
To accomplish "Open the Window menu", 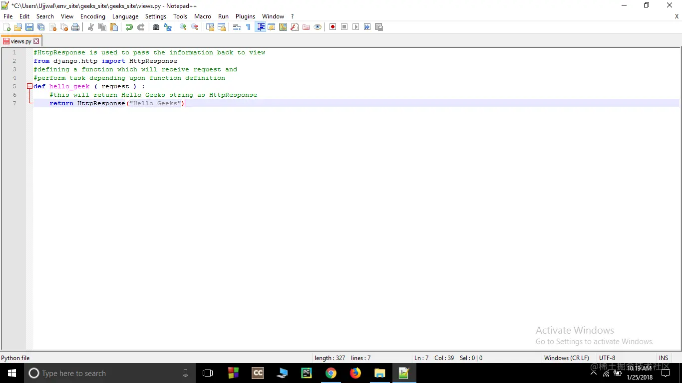I will click(273, 16).
